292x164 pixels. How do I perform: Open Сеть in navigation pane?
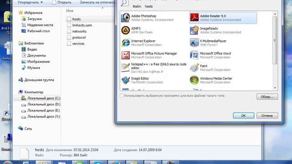25,128
